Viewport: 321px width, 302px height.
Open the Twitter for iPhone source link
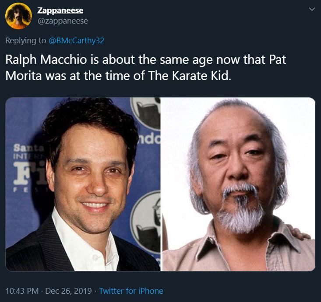click(131, 291)
